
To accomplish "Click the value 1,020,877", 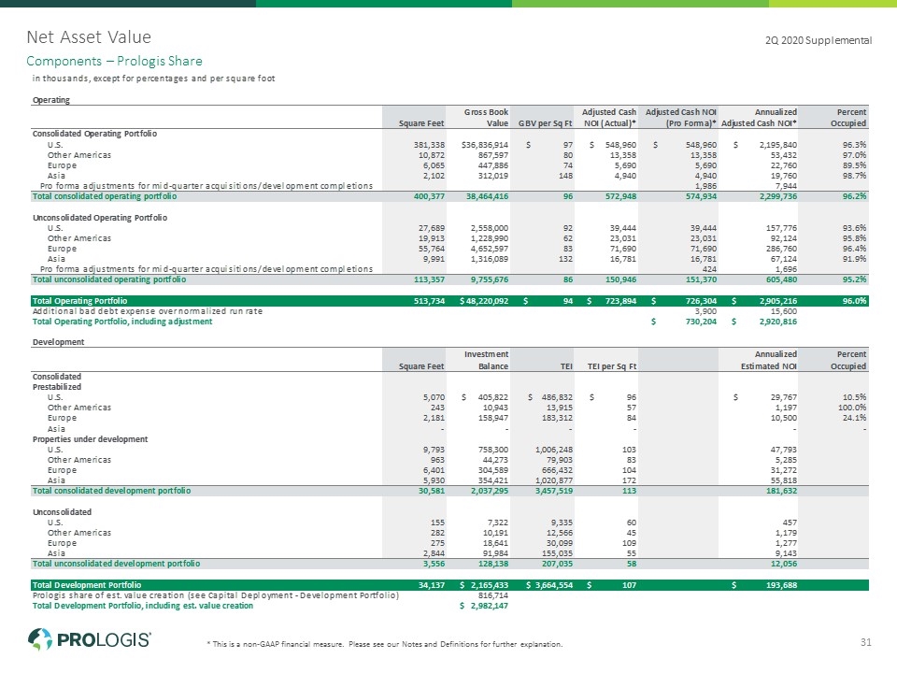I will 554,481.
